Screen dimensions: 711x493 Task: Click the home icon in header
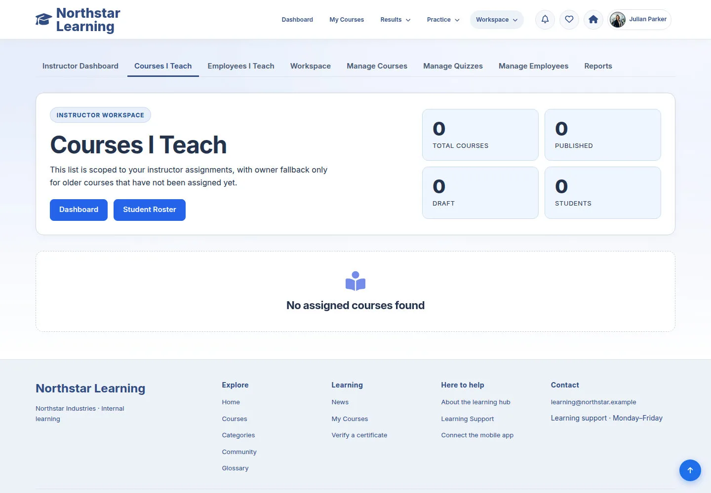pos(593,20)
